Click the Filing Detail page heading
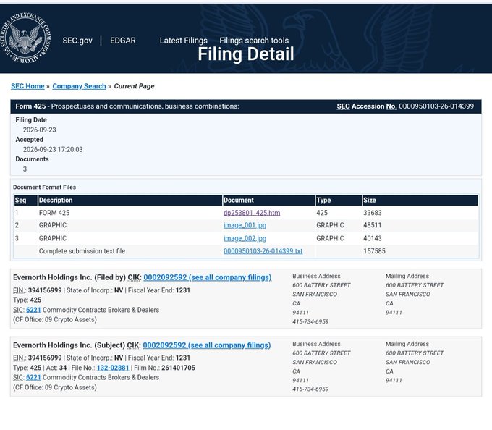The image size is (492, 430). pyautogui.click(x=246, y=54)
